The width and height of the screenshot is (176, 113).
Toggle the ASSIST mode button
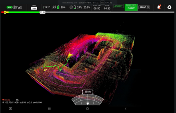pyautogui.click(x=119, y=6)
